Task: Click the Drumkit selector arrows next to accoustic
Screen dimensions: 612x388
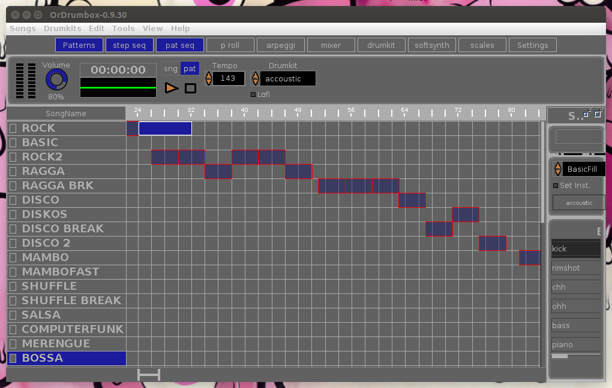Action: click(255, 78)
